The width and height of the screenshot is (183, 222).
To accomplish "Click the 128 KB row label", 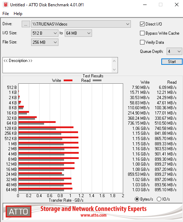I will tap(10, 128).
